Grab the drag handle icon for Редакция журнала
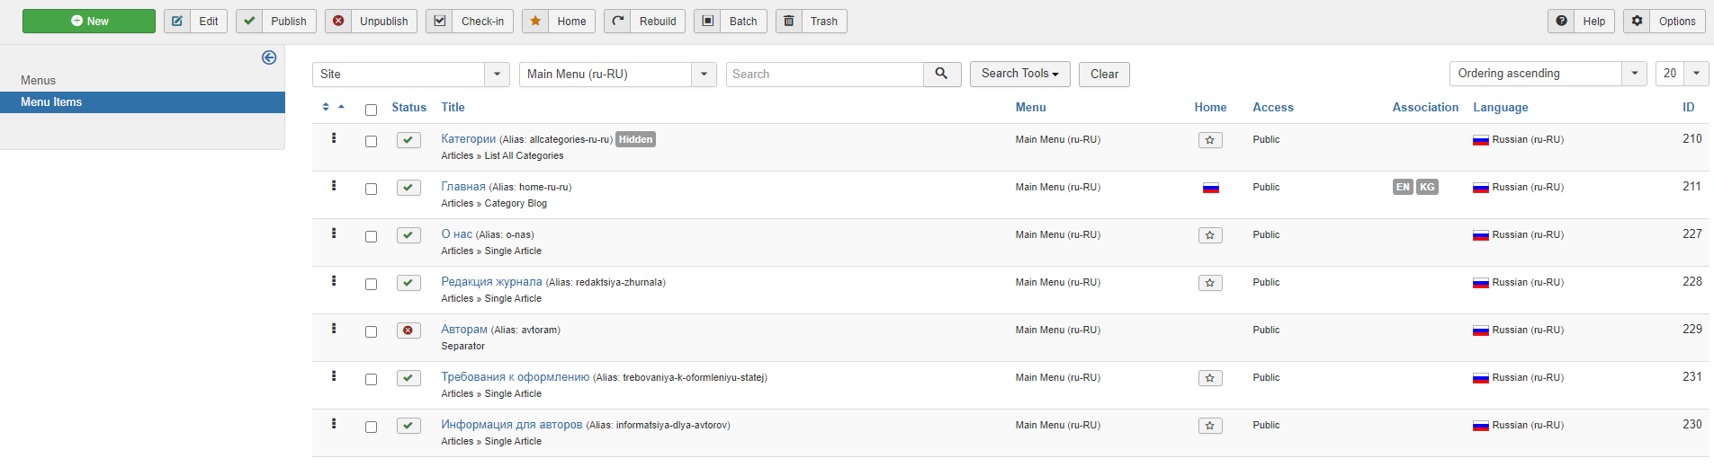The height and width of the screenshot is (476, 1714). pyautogui.click(x=334, y=281)
